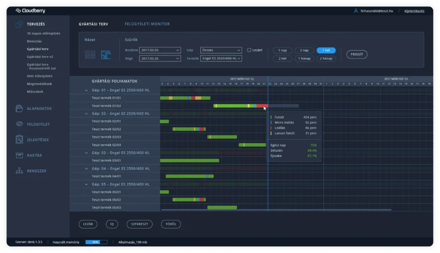Open the Műszakok menu item
Image resolution: width=440 pixels, height=253 pixels.
[35, 92]
